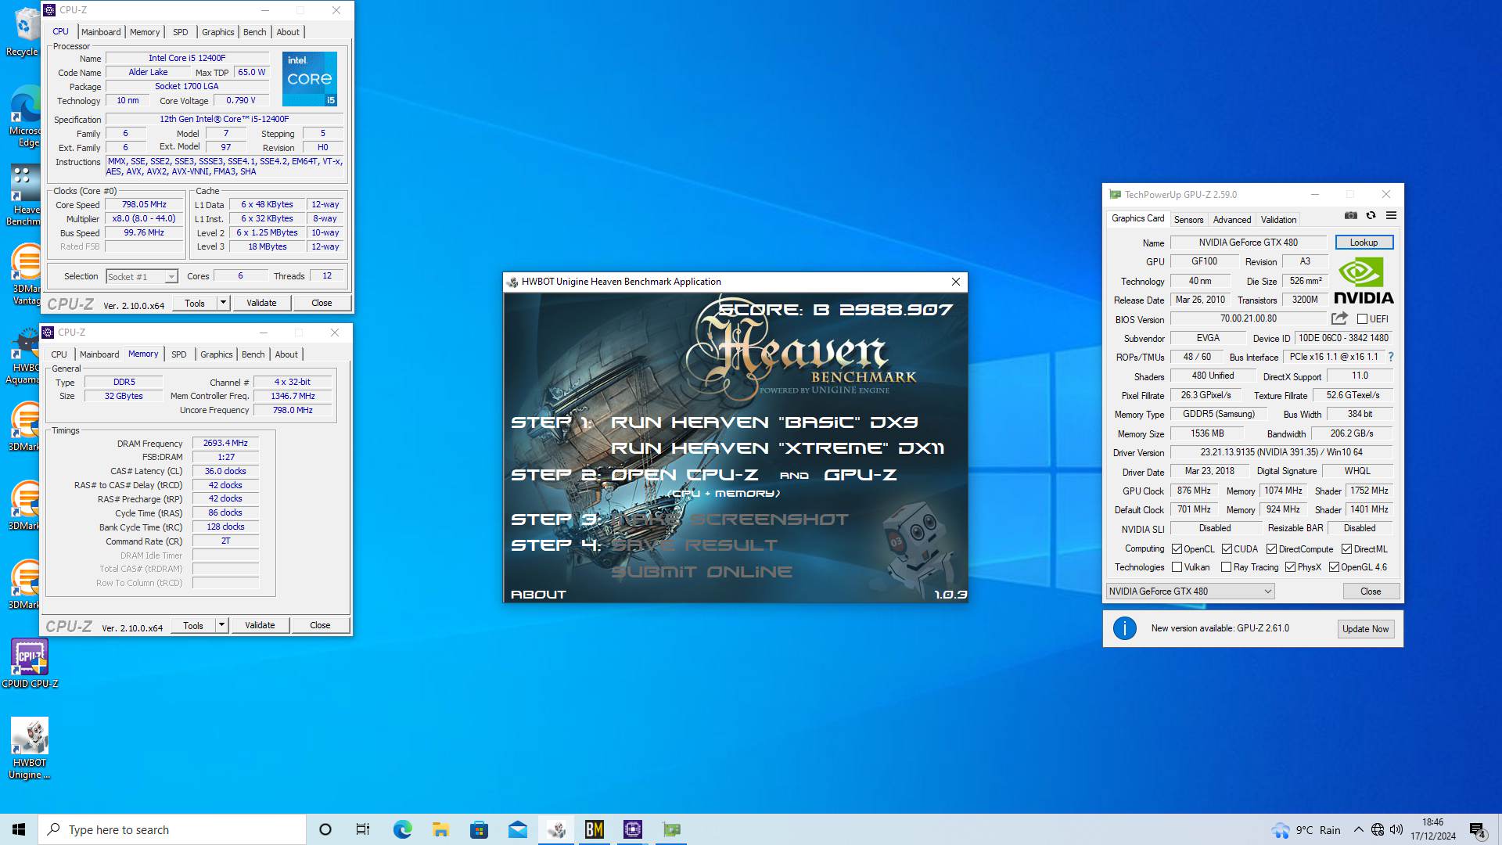The image size is (1502, 845).
Task: Click Run Heaven Xtreme DX11
Action: pos(778,448)
